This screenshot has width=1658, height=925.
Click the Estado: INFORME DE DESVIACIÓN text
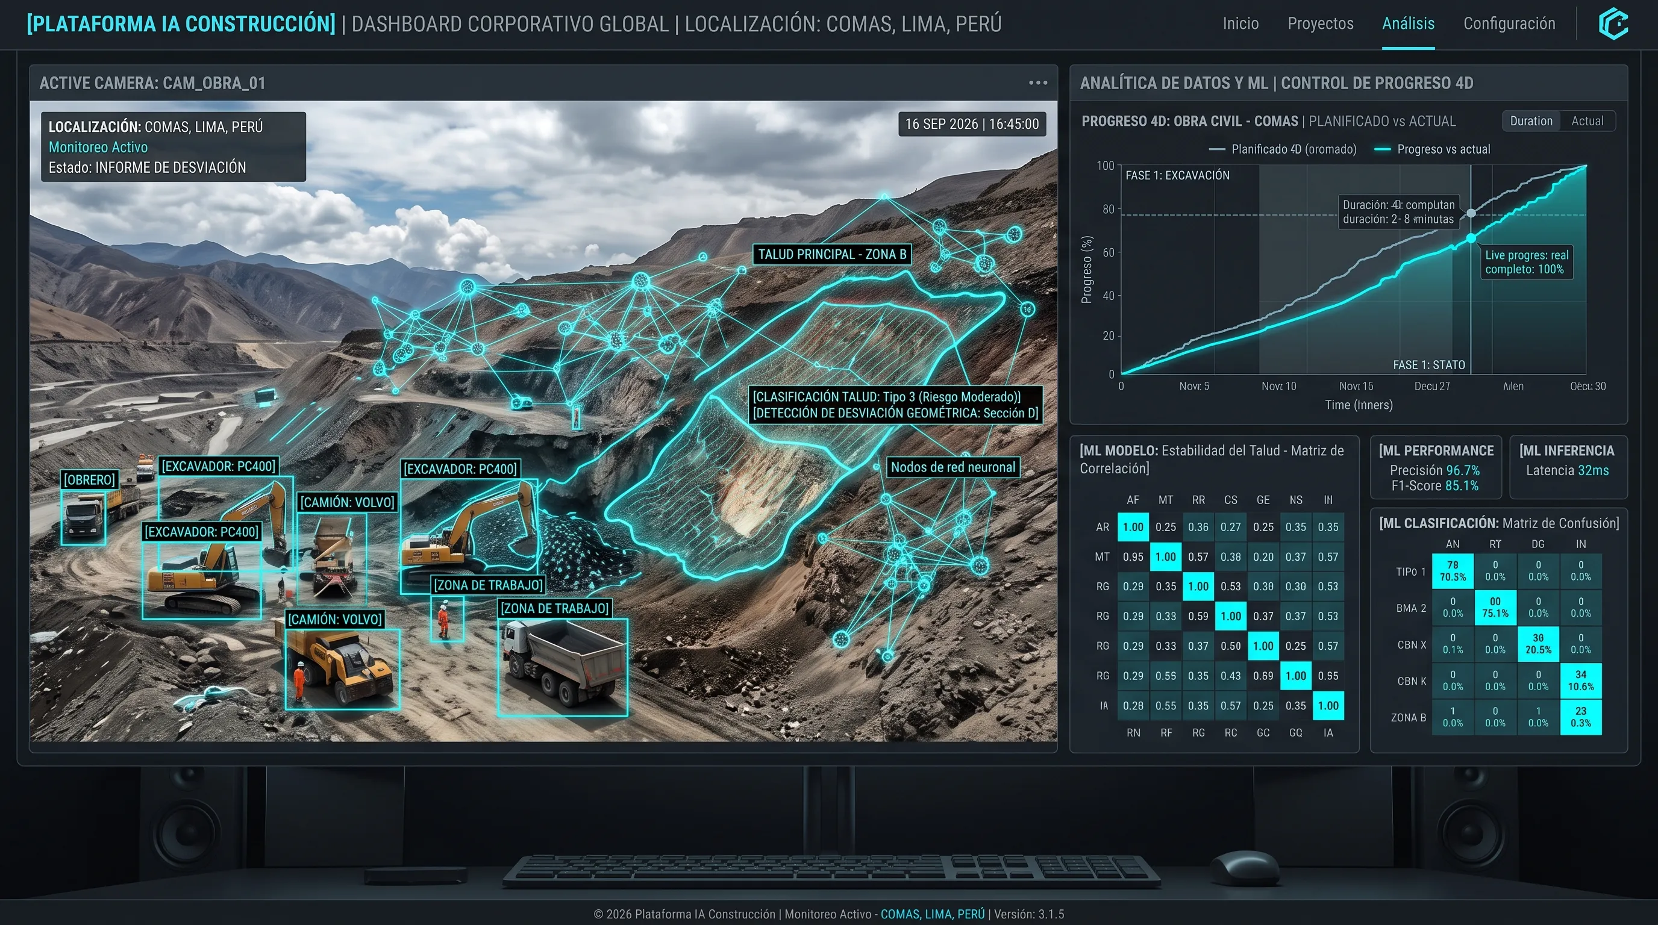[x=147, y=167]
